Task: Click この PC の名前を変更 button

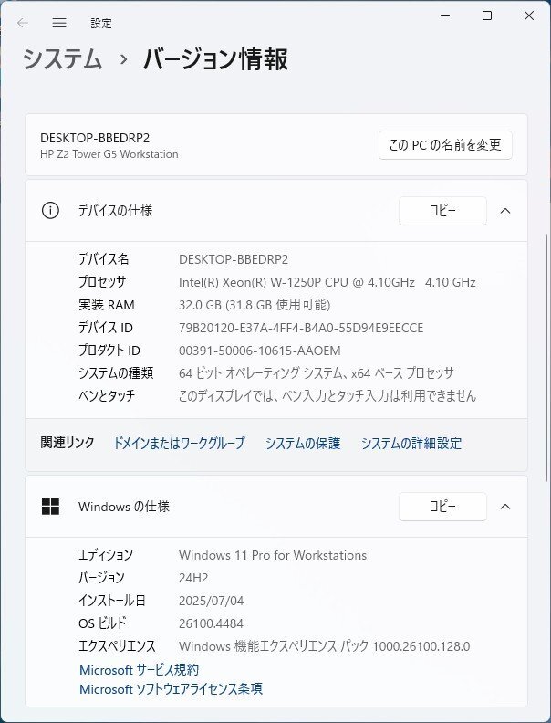Action: point(445,145)
